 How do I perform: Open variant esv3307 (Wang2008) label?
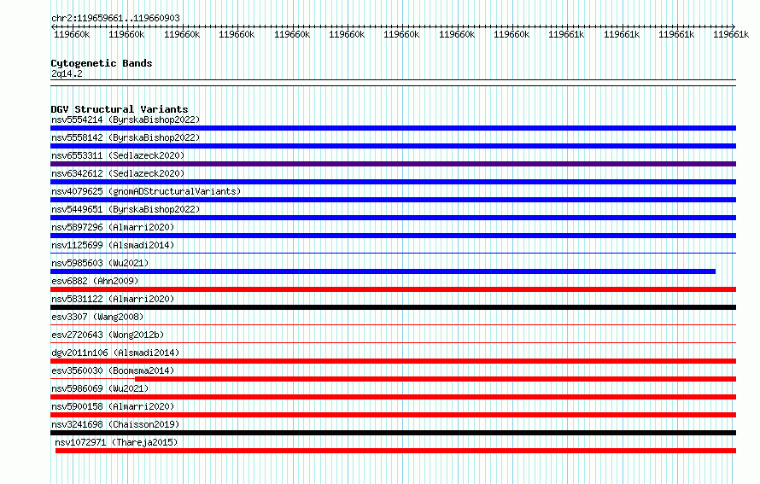pyautogui.click(x=97, y=317)
